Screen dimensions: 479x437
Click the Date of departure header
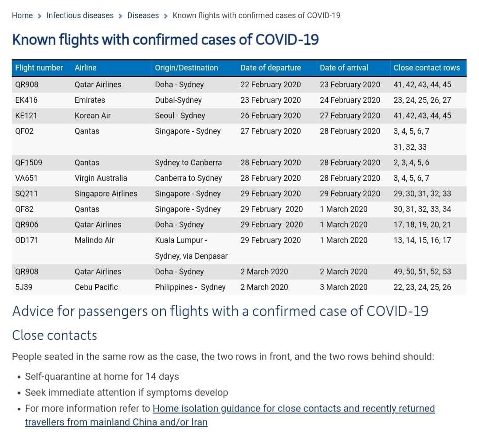pos(271,68)
